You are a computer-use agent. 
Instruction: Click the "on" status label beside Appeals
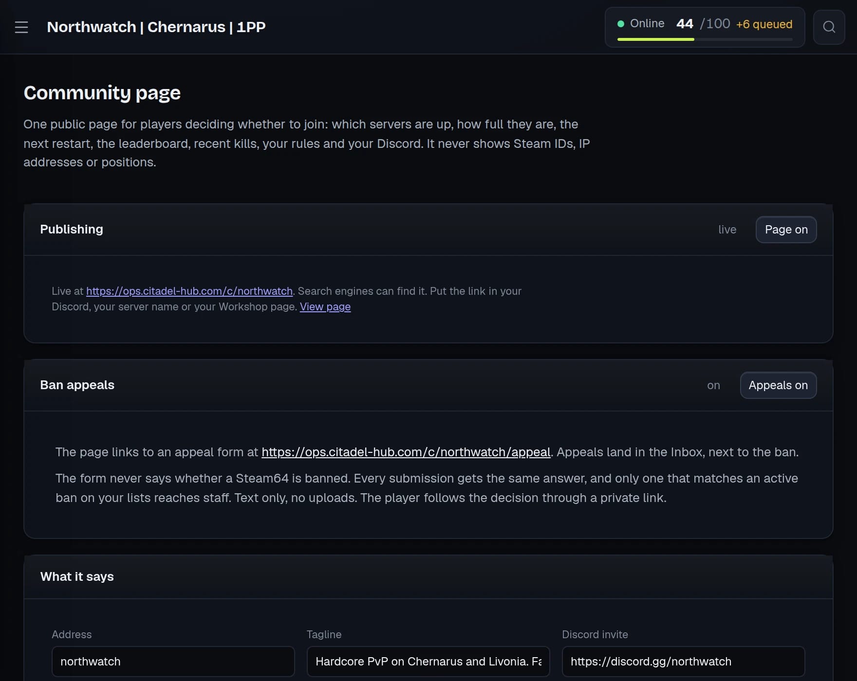click(713, 385)
